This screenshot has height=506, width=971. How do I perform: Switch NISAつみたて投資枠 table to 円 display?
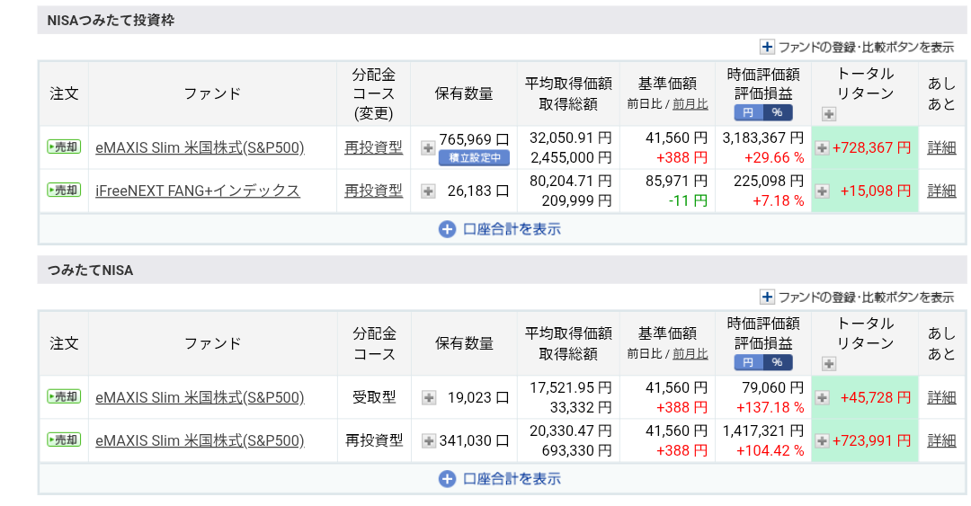(x=748, y=112)
